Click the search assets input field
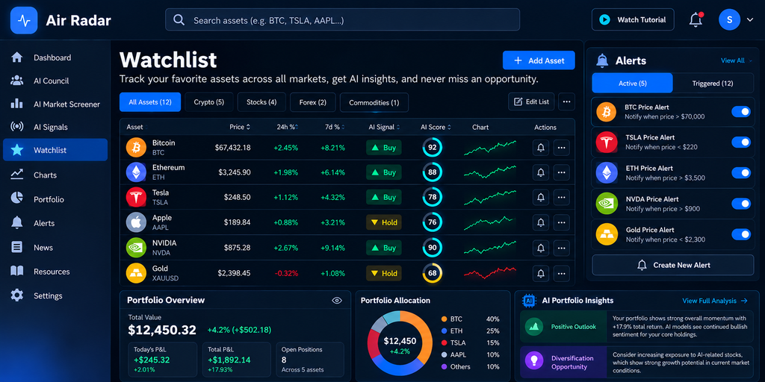 pyautogui.click(x=342, y=20)
